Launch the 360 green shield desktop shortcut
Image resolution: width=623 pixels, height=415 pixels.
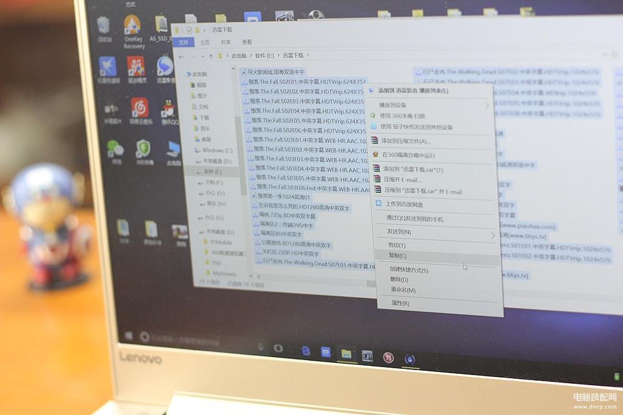(143, 152)
